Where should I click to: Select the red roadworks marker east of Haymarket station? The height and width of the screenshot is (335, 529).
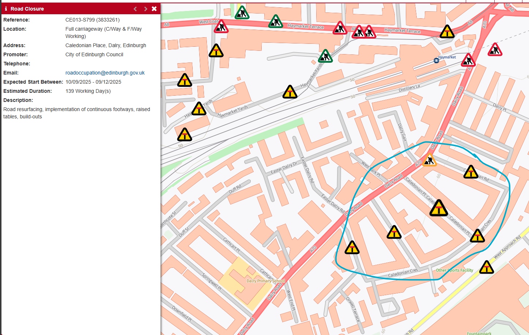495,50
